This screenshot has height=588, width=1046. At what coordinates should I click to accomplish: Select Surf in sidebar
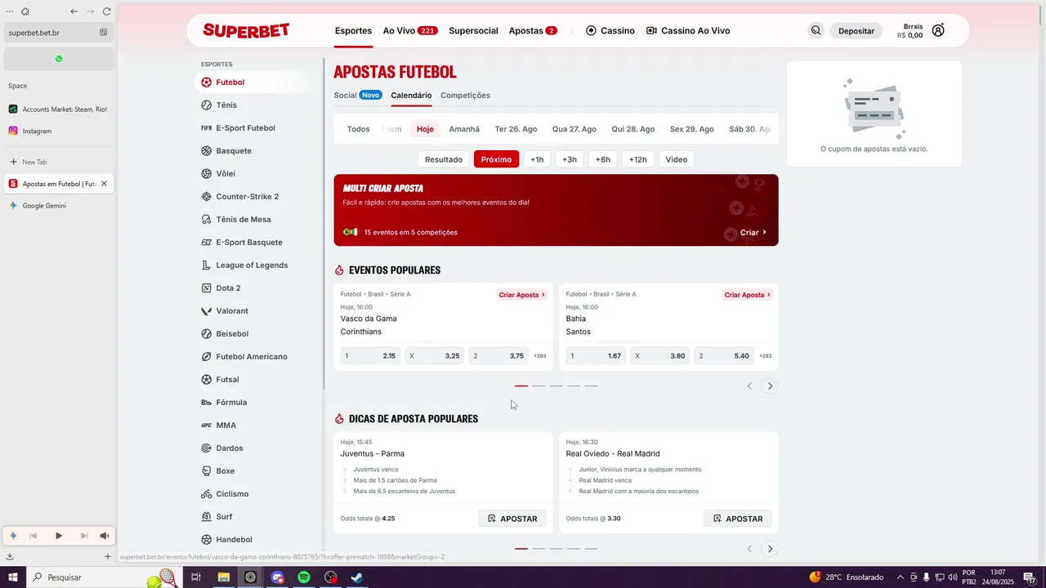pyautogui.click(x=217, y=517)
